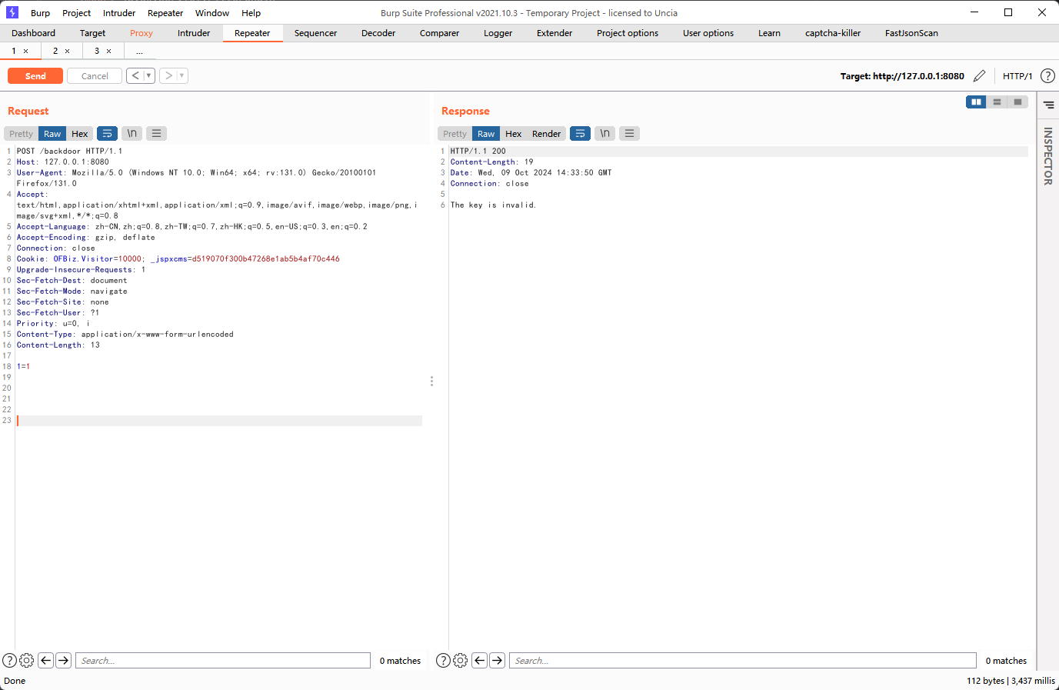Close Repeater tab 1
1059x690 pixels.
pyautogui.click(x=26, y=51)
